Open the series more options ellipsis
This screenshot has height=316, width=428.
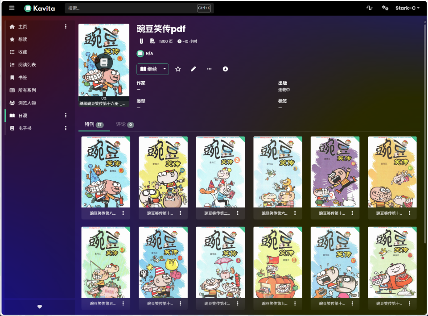pos(209,69)
